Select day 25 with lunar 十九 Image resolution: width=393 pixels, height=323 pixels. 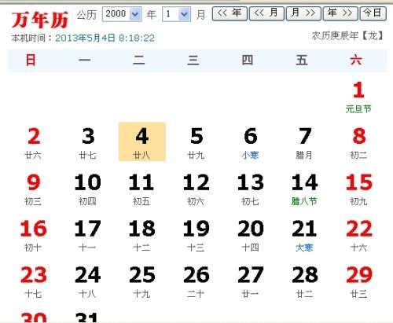click(141, 282)
